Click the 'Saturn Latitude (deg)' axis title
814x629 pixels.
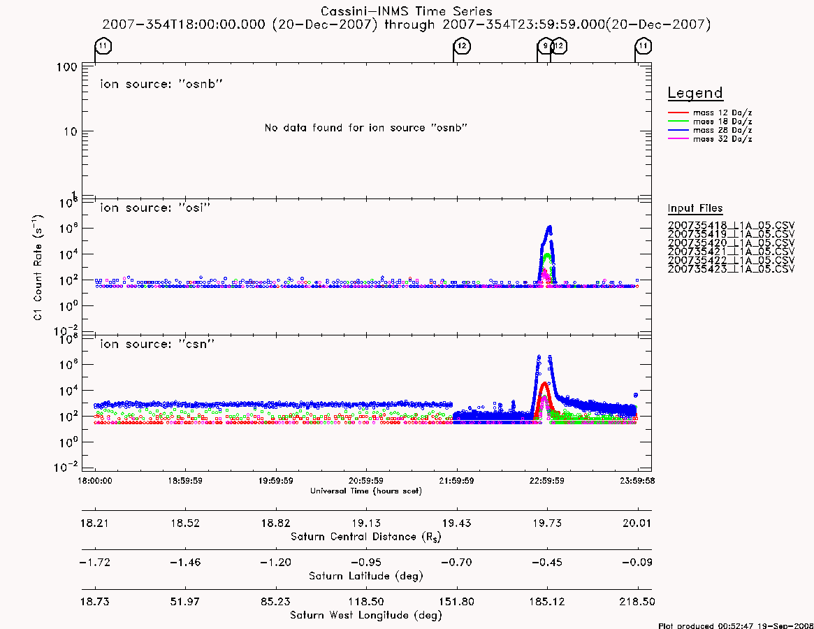(366, 576)
